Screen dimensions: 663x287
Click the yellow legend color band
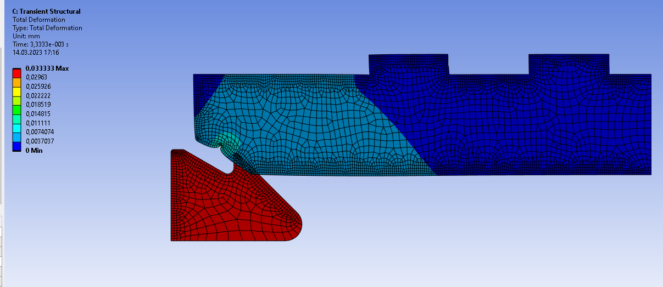[x=16, y=91]
